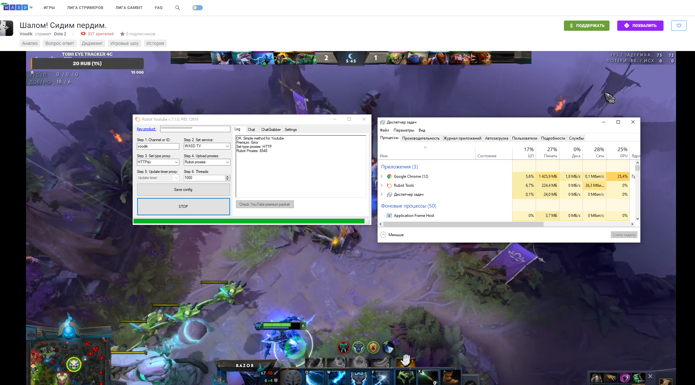Toggle the dark theme switch
This screenshot has height=385, width=695.
tap(197, 8)
